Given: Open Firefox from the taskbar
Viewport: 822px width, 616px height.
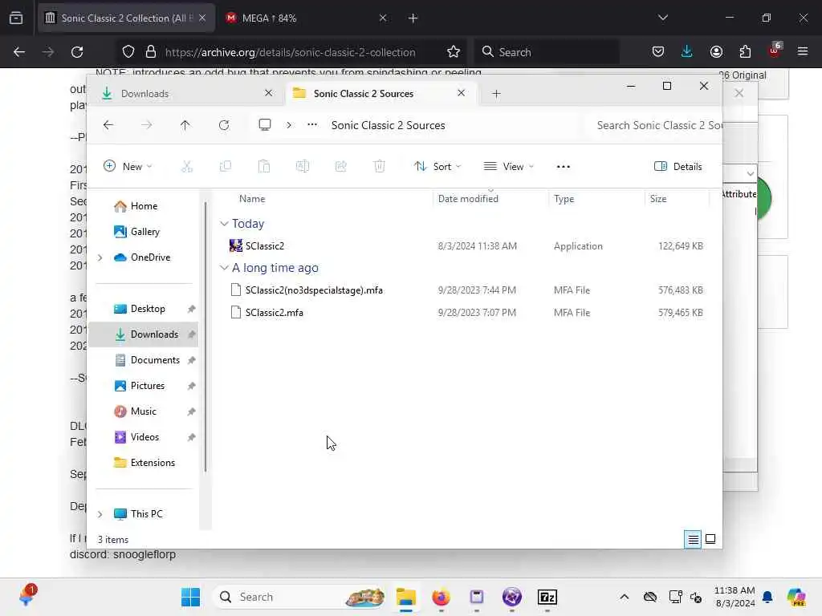Looking at the screenshot, I should click(x=441, y=597).
